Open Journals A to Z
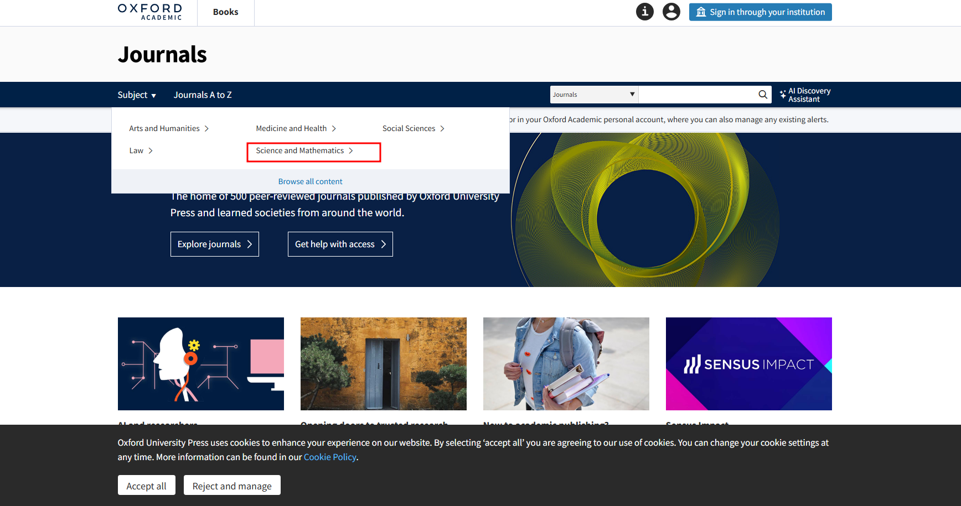This screenshot has width=961, height=506. (x=203, y=95)
